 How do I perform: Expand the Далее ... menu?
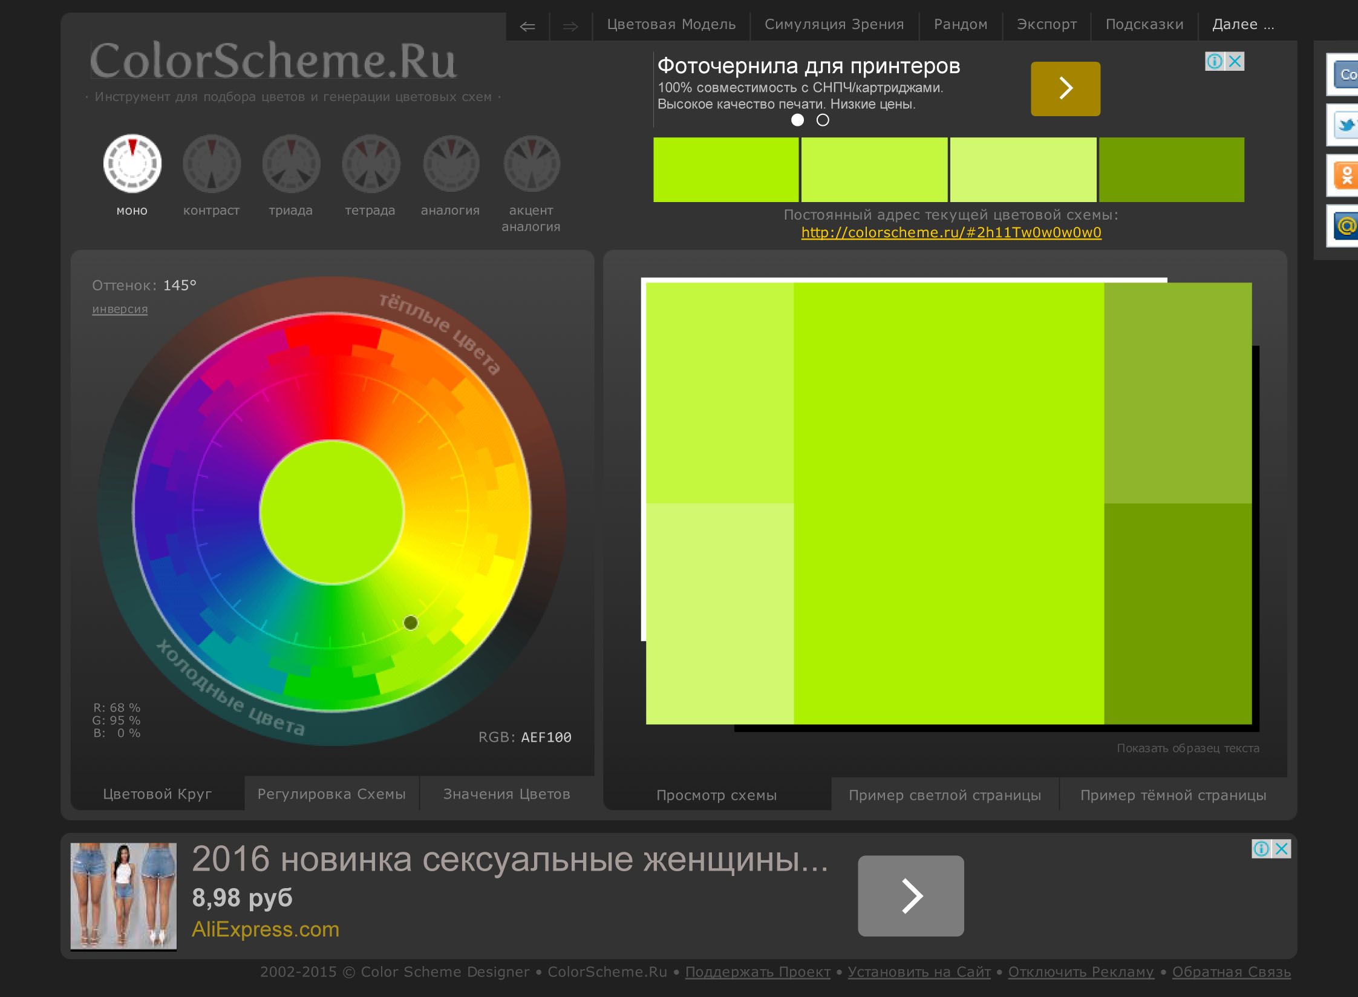pyautogui.click(x=1242, y=25)
